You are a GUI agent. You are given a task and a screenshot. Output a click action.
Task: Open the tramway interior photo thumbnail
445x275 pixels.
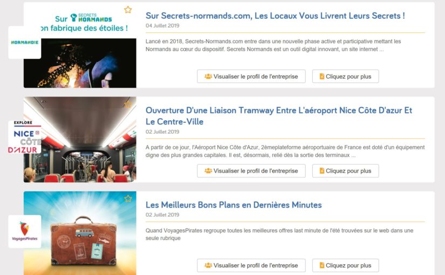[80, 139]
